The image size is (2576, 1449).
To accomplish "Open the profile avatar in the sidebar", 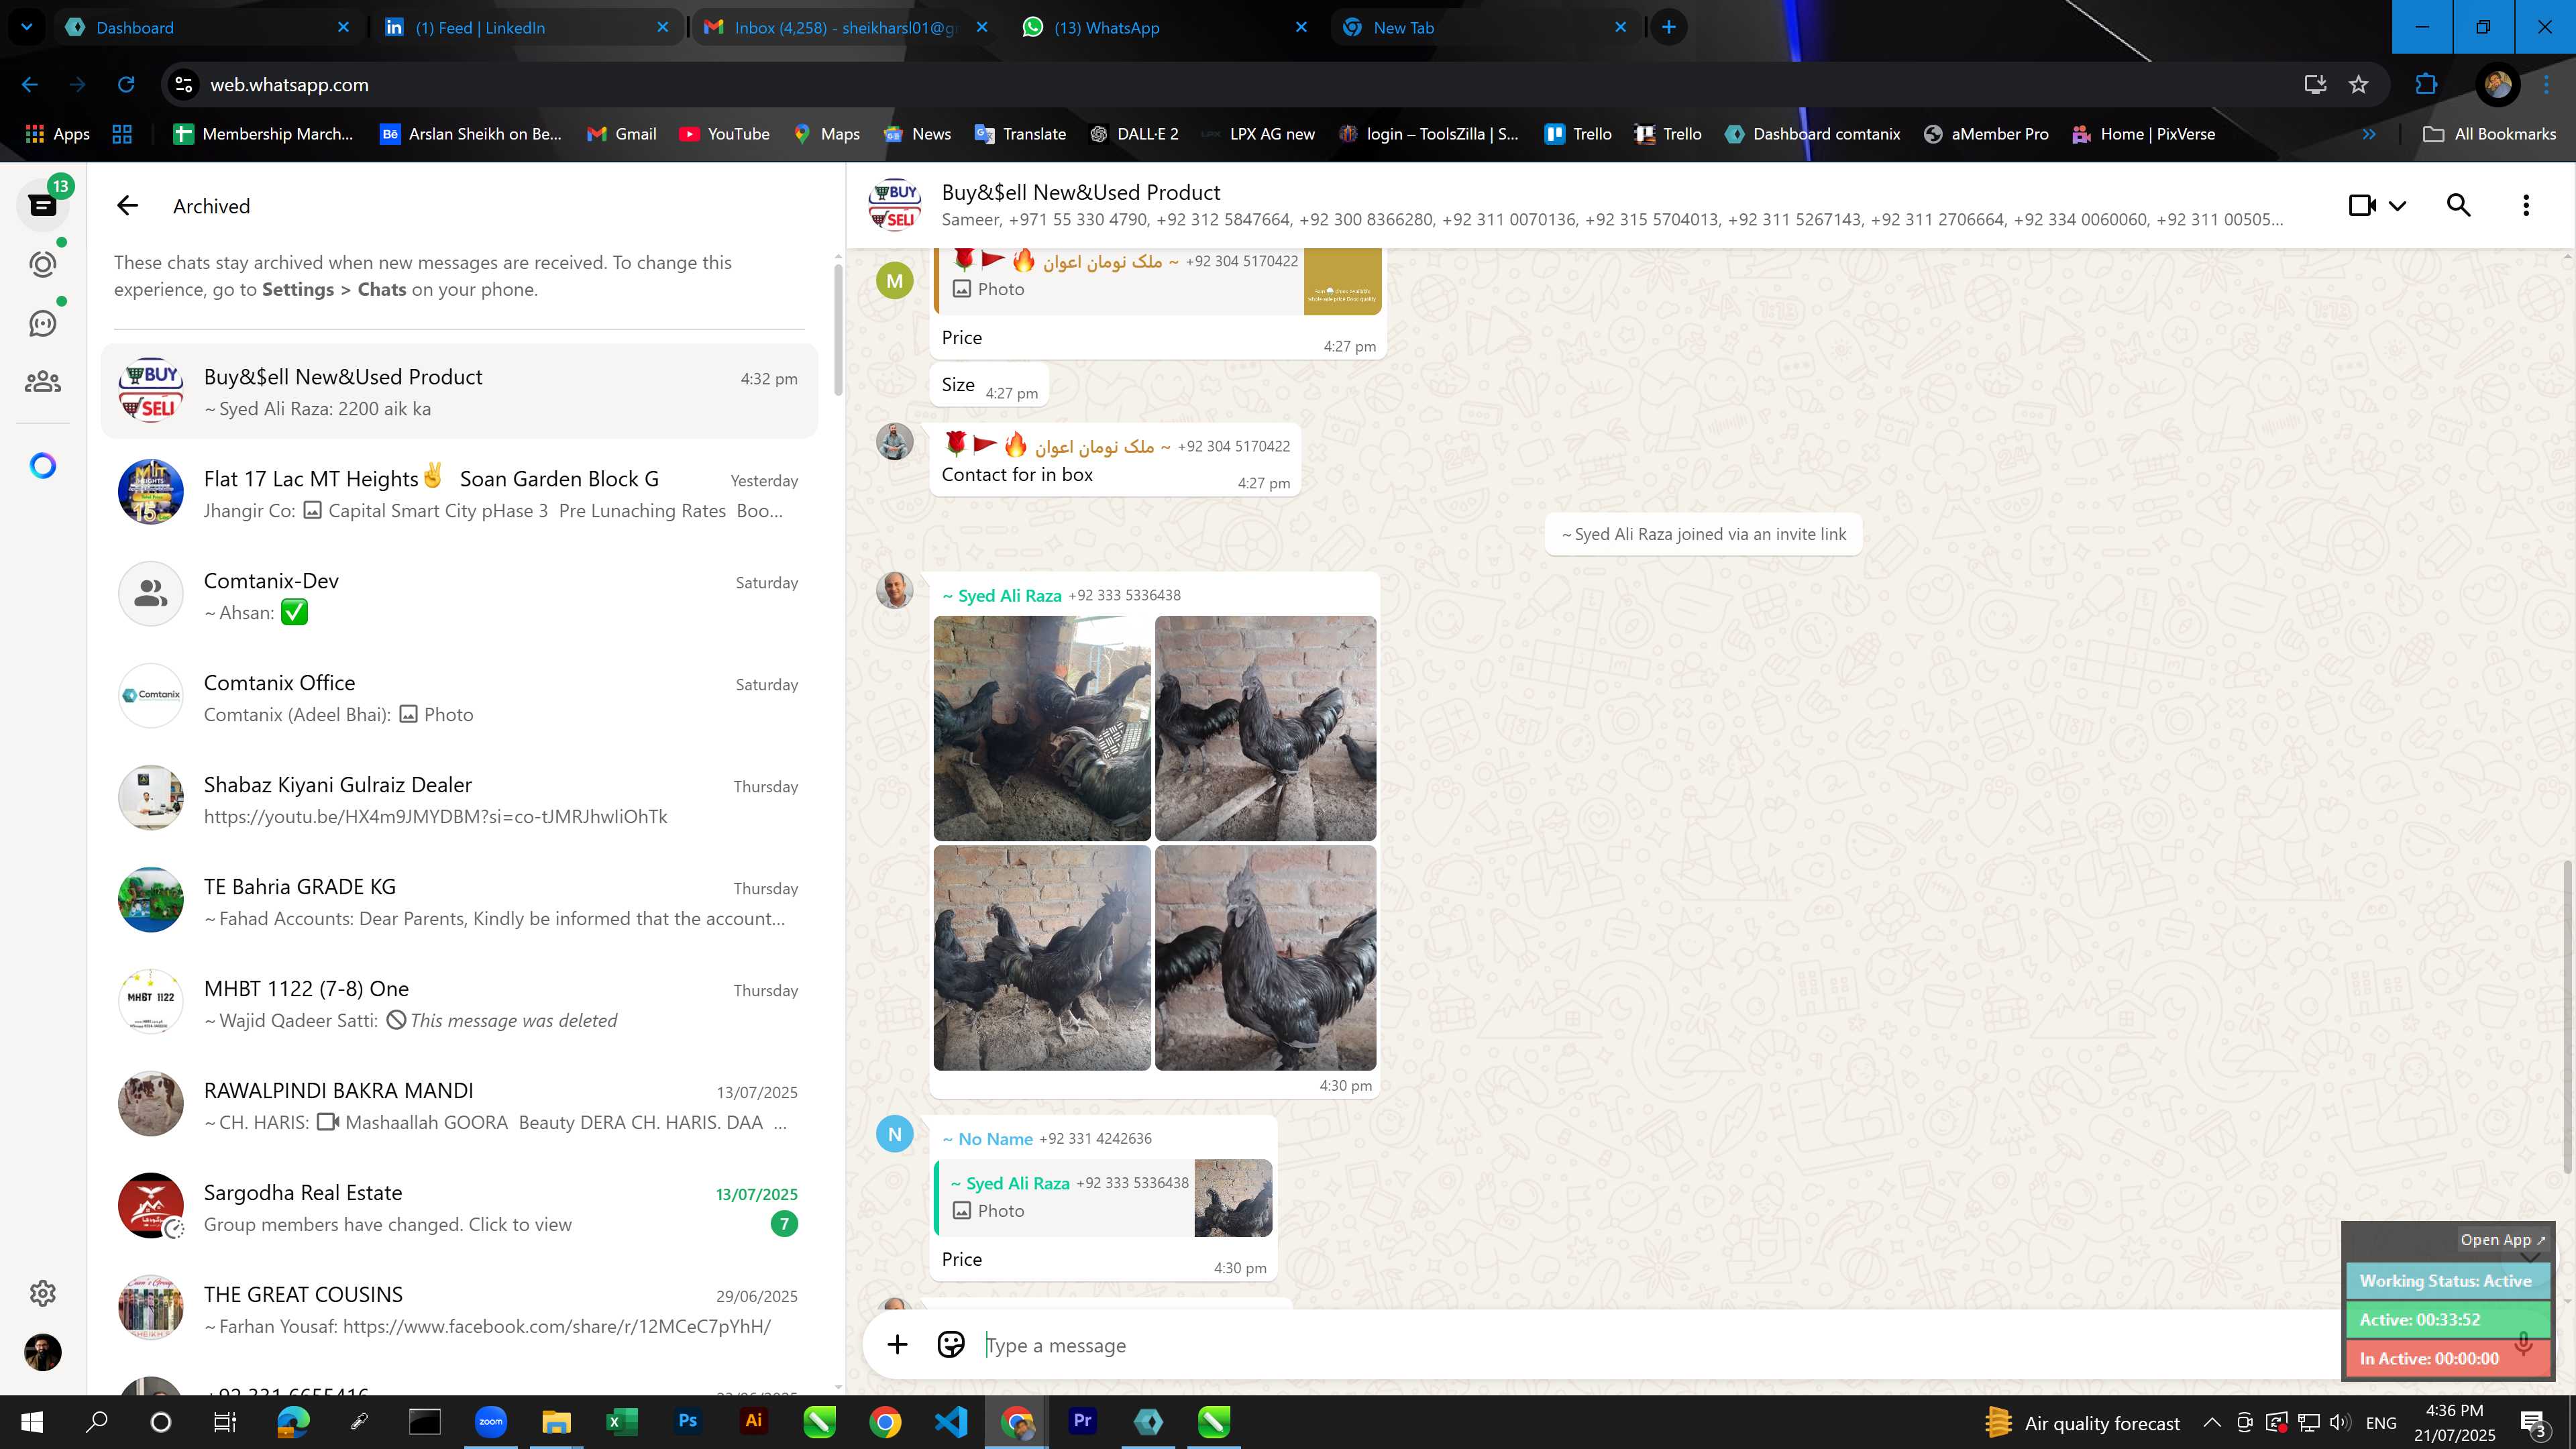I will [42, 1352].
